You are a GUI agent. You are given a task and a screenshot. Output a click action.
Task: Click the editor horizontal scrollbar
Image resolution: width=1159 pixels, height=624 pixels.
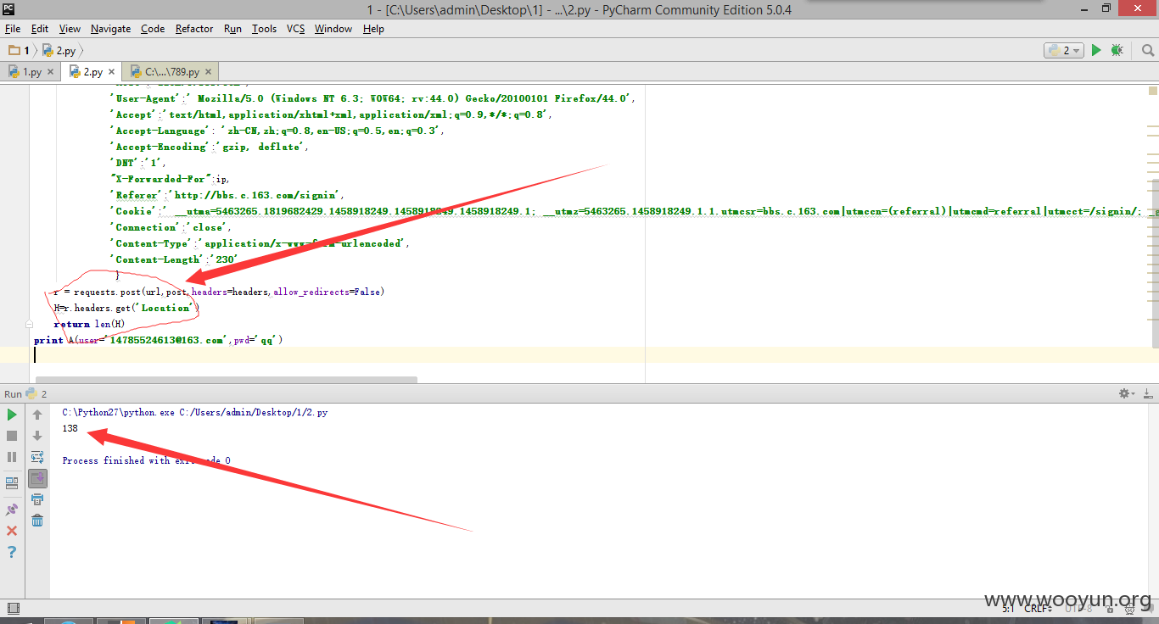click(226, 380)
